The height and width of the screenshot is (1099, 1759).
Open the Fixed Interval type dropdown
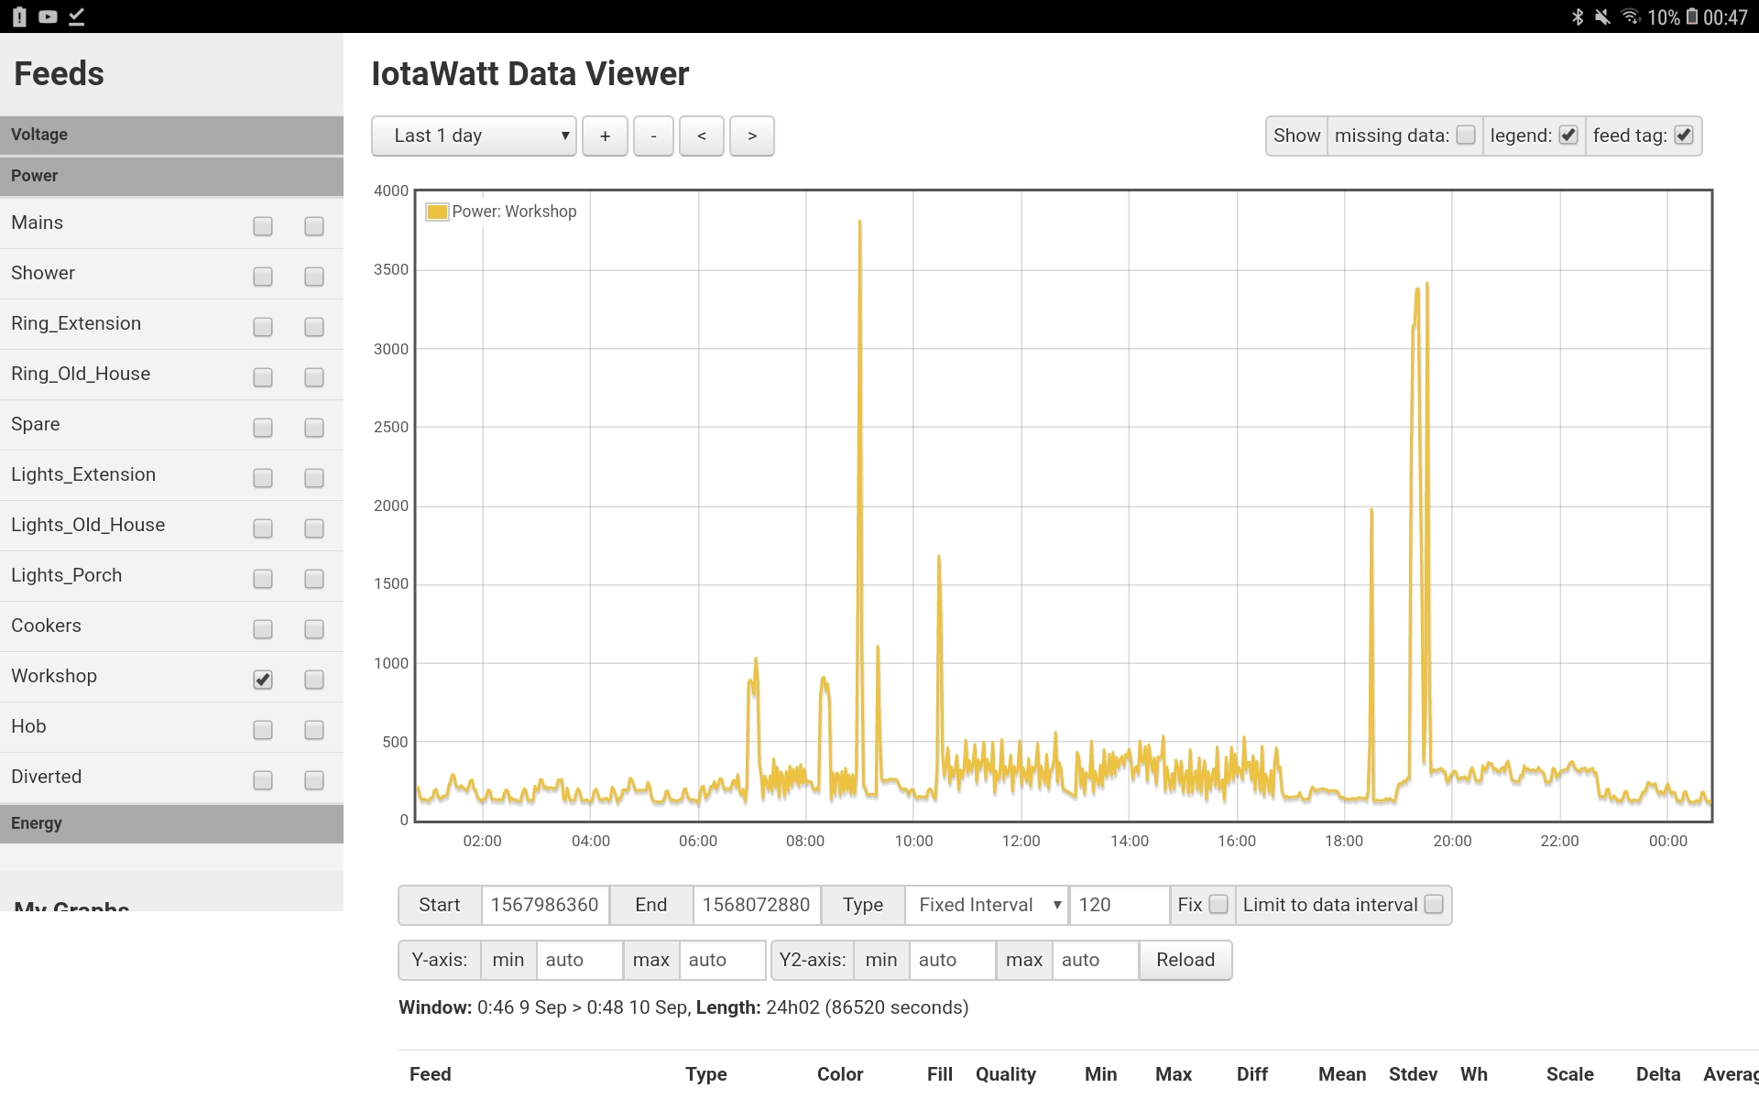coord(987,905)
